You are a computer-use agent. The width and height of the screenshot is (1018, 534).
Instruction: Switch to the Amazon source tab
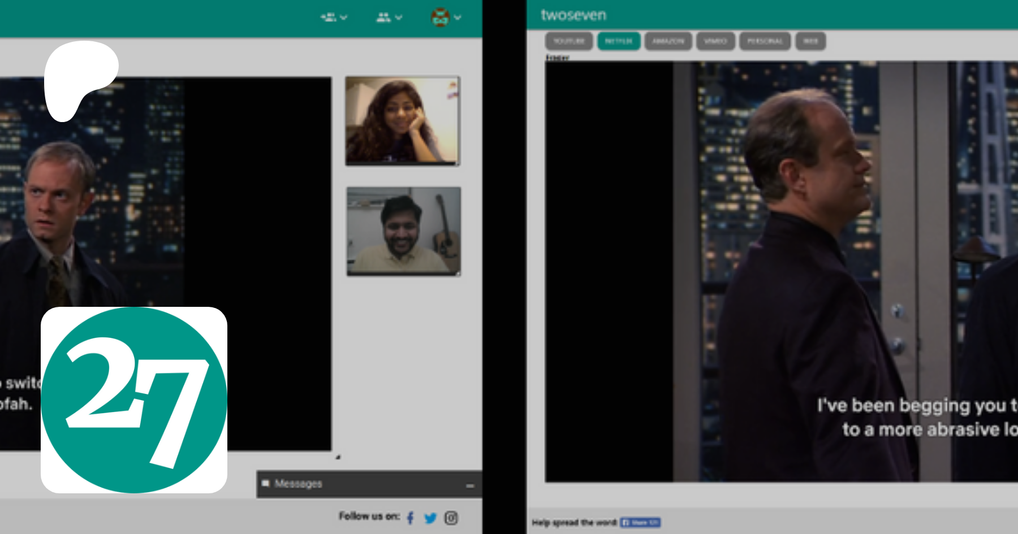pyautogui.click(x=668, y=41)
